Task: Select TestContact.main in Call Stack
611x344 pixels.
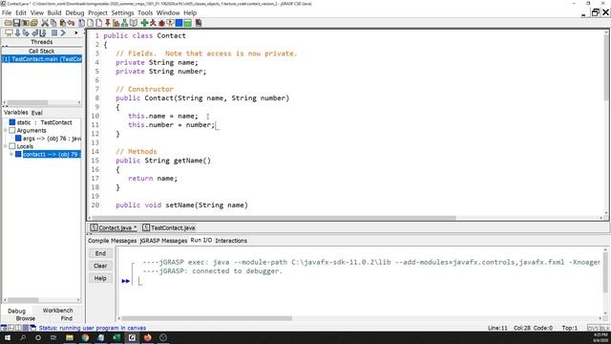Action: 42,59
